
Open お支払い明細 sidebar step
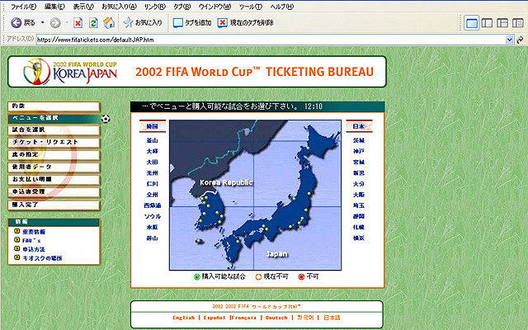click(54, 180)
